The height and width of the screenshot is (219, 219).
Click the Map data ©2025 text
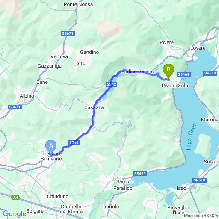pos(201,216)
